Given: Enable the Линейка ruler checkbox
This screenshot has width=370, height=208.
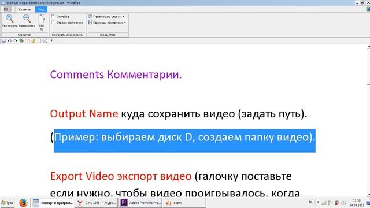Looking at the screenshot, I should point(53,17).
